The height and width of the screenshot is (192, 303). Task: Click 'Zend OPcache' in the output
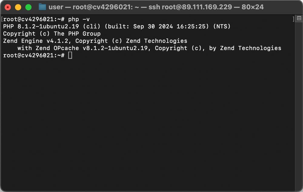point(57,48)
